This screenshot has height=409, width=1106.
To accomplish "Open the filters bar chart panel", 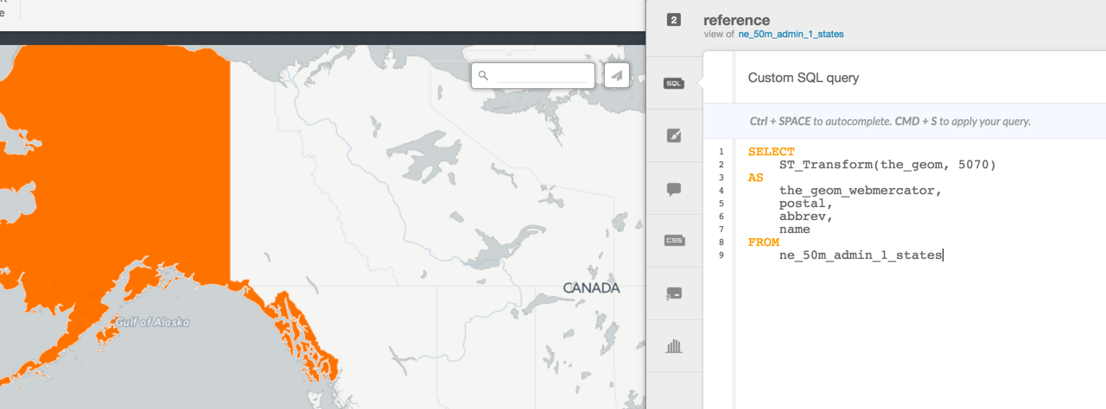I will tap(674, 347).
